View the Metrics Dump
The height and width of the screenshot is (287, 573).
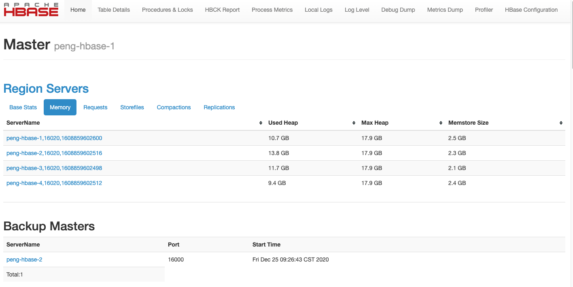tap(445, 10)
